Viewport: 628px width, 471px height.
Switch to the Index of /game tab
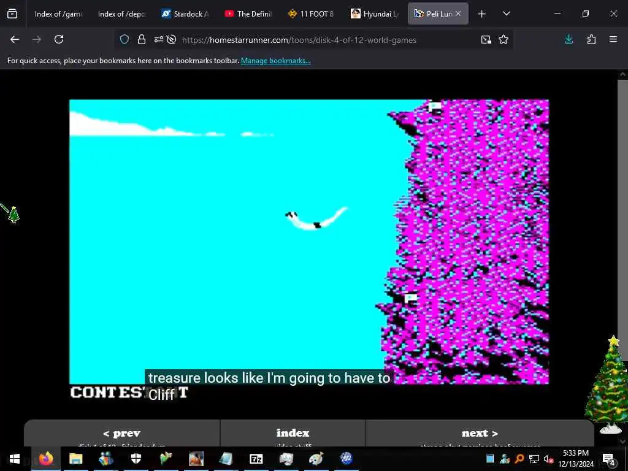pos(58,14)
